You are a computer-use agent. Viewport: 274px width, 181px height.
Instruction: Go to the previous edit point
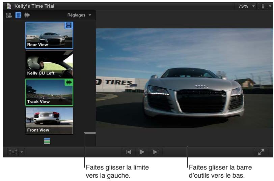click(x=129, y=152)
